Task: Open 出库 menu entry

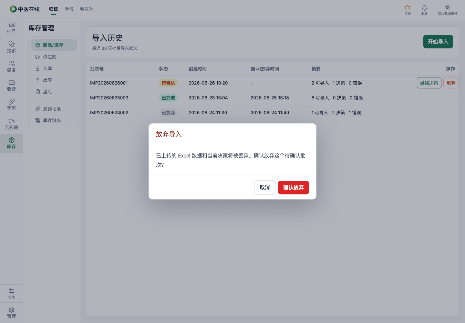Action: pos(54,80)
